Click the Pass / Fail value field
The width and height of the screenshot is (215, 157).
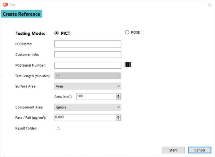tap(85, 117)
